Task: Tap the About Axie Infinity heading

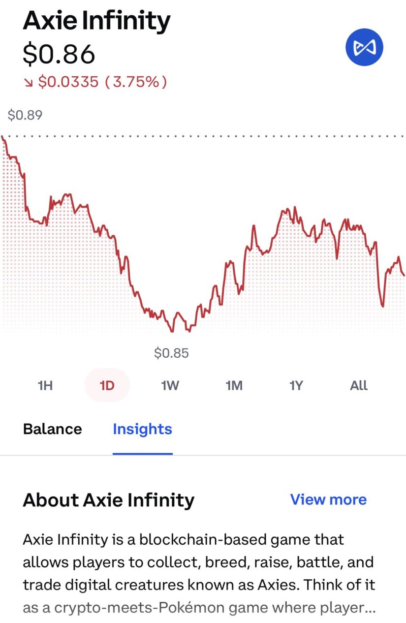Action: pyautogui.click(x=108, y=500)
